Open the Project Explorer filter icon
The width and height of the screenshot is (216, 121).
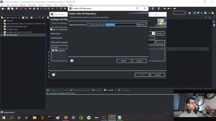click(32, 18)
